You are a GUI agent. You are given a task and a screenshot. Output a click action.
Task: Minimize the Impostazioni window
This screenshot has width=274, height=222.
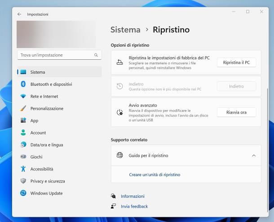[x=234, y=12]
